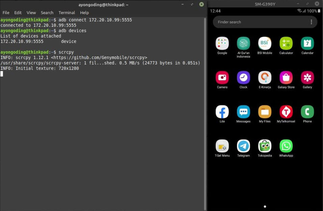Image resolution: width=323 pixels, height=211 pixels.
Task: Close the terminal window
Action: coord(201,4)
